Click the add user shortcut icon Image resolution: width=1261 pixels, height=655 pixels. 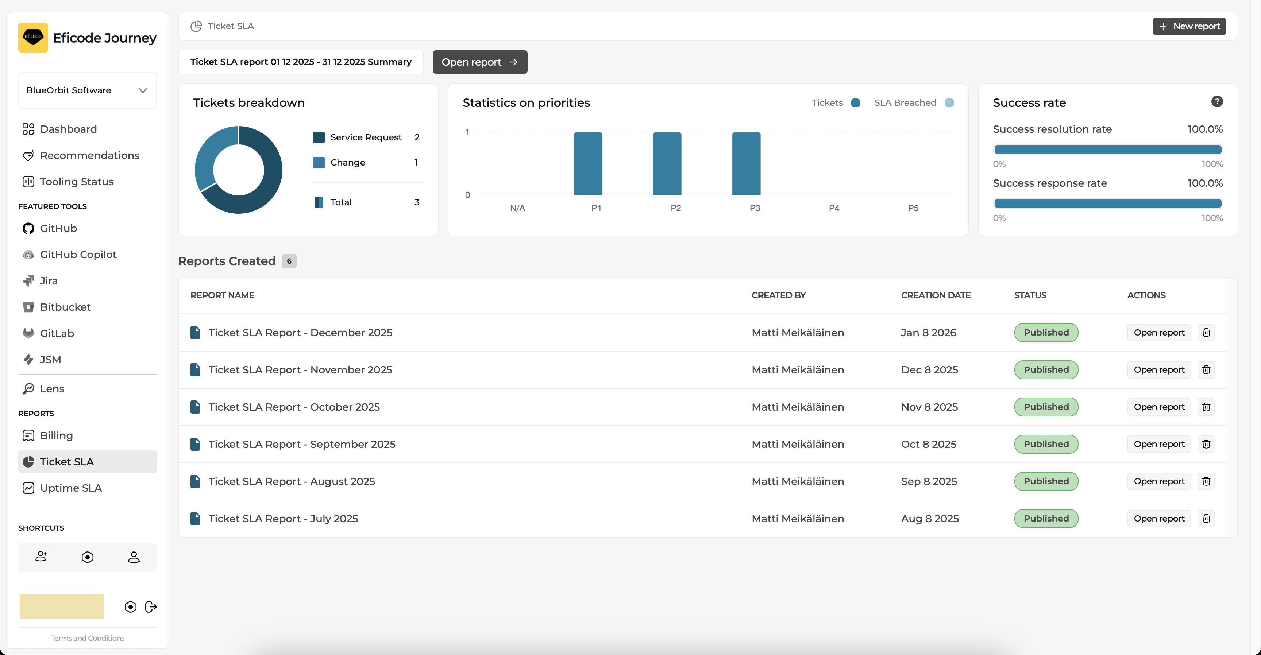41,557
